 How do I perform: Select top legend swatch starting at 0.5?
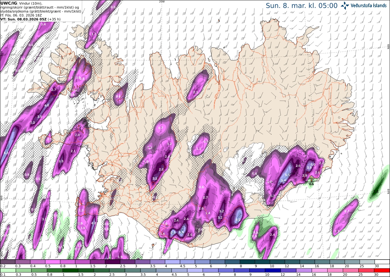coord(52,262)
